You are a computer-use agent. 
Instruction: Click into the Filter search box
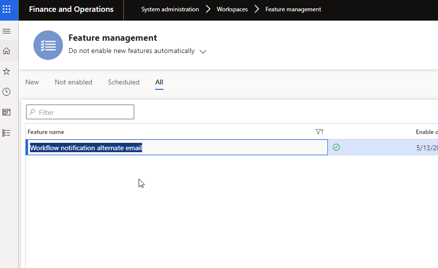pyautogui.click(x=84, y=112)
